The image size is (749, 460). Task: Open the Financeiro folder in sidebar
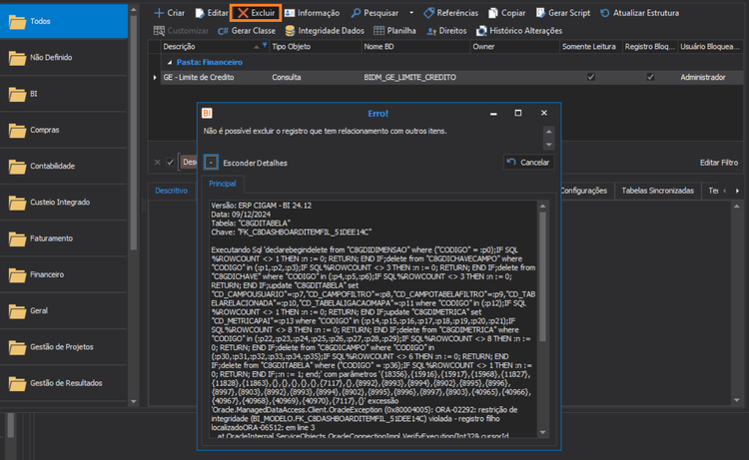(64, 274)
